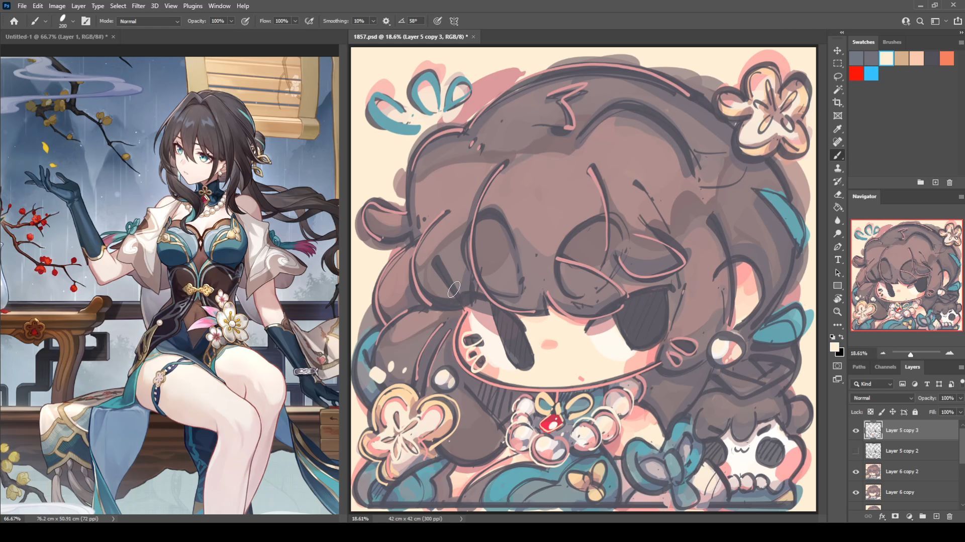
Task: Select the Eyedropper tool
Action: [x=837, y=129]
